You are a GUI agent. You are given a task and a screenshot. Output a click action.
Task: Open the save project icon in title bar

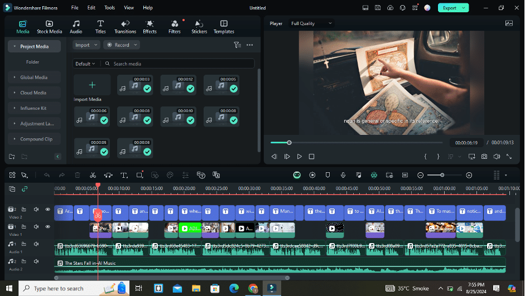point(378,8)
